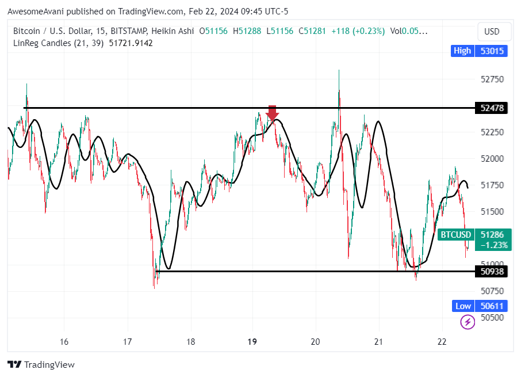
Task: Click the +118 (+0.23%) change value
Action: [x=358, y=31]
